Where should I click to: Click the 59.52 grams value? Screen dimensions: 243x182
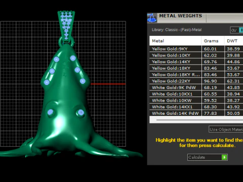click(210, 101)
